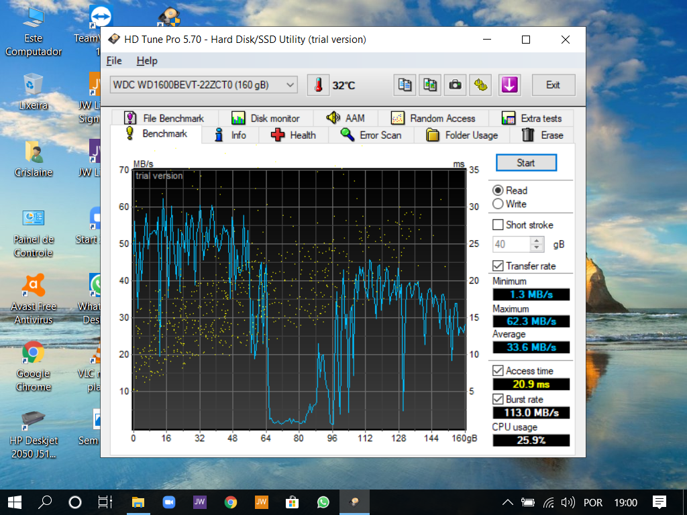
Task: Select Avast Free Antivirus desktop icon
Action: (x=34, y=300)
